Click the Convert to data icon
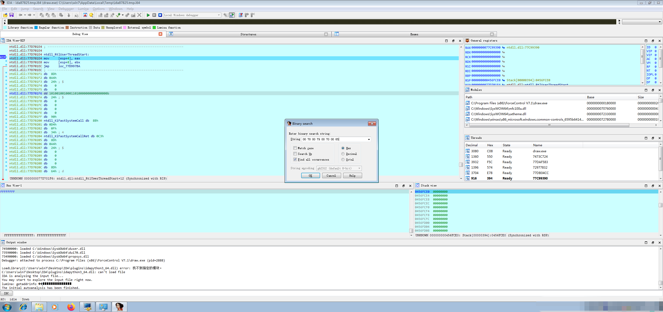Screen dimensions: 663x312 (106, 15)
